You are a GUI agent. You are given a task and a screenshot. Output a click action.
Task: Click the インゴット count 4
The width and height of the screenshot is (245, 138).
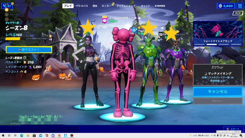(x=25, y=72)
